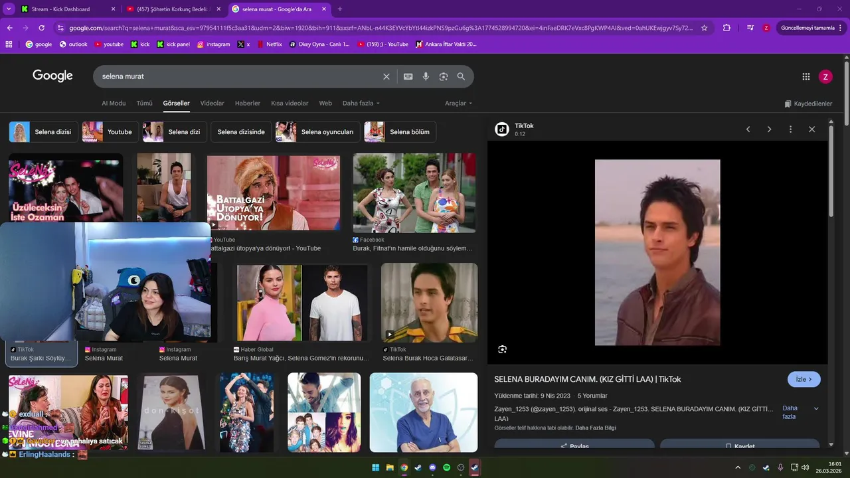The width and height of the screenshot is (850, 478).
Task: Open the Chrome extensions puzzle icon
Action: [726, 28]
